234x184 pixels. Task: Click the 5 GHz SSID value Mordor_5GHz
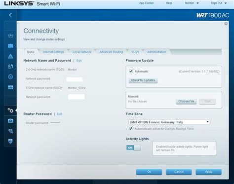(77, 88)
